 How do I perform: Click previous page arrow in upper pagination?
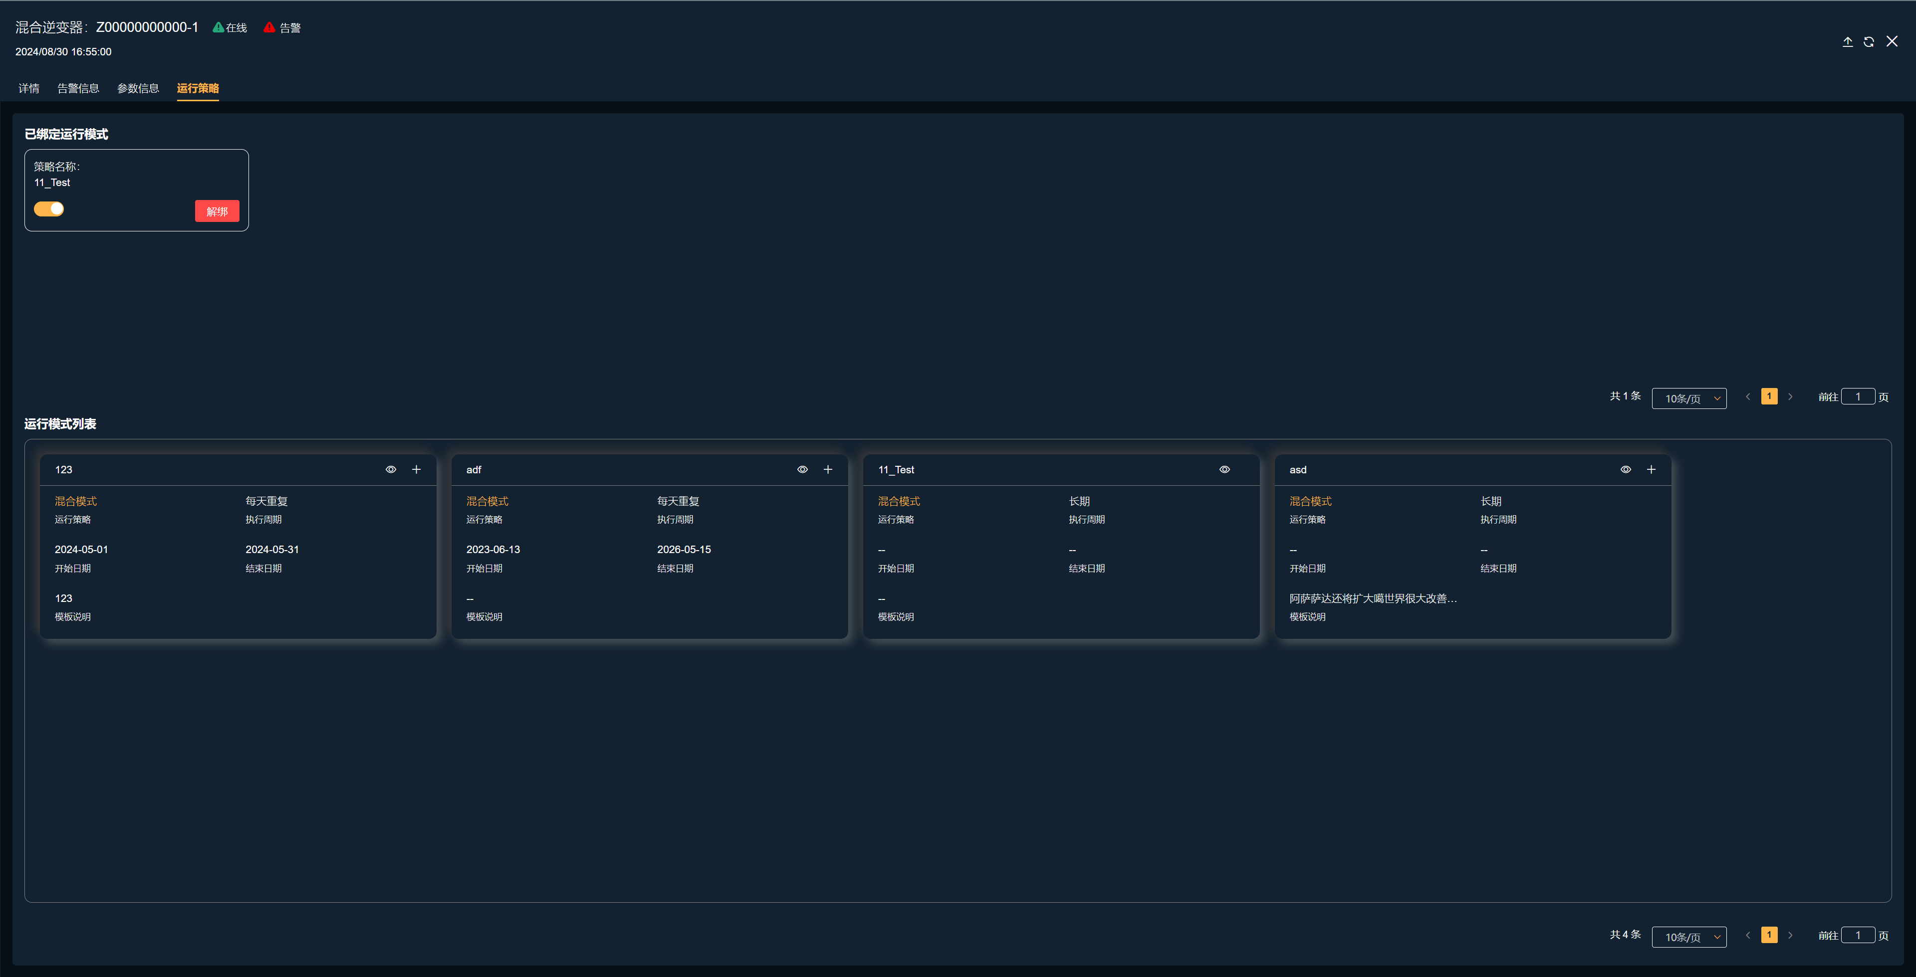(1748, 397)
